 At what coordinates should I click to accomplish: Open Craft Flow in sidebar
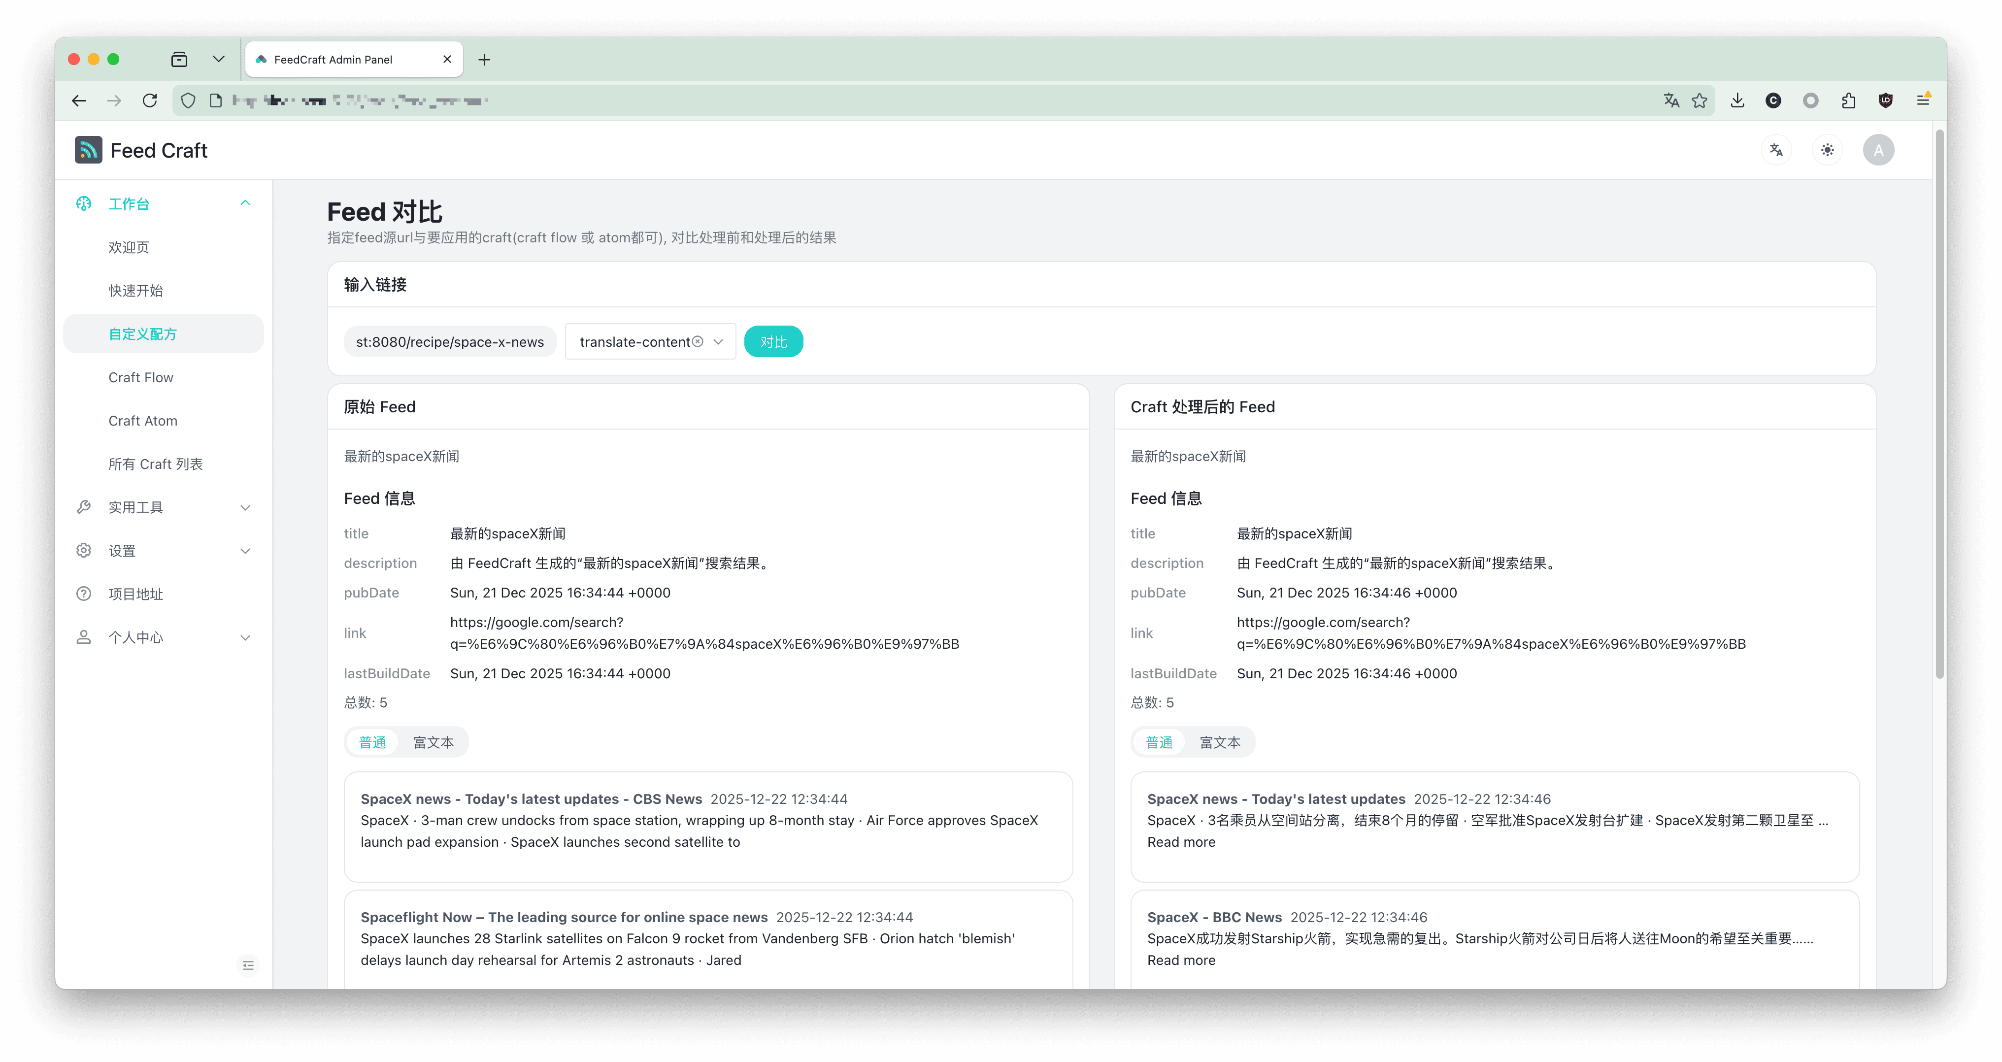141,378
